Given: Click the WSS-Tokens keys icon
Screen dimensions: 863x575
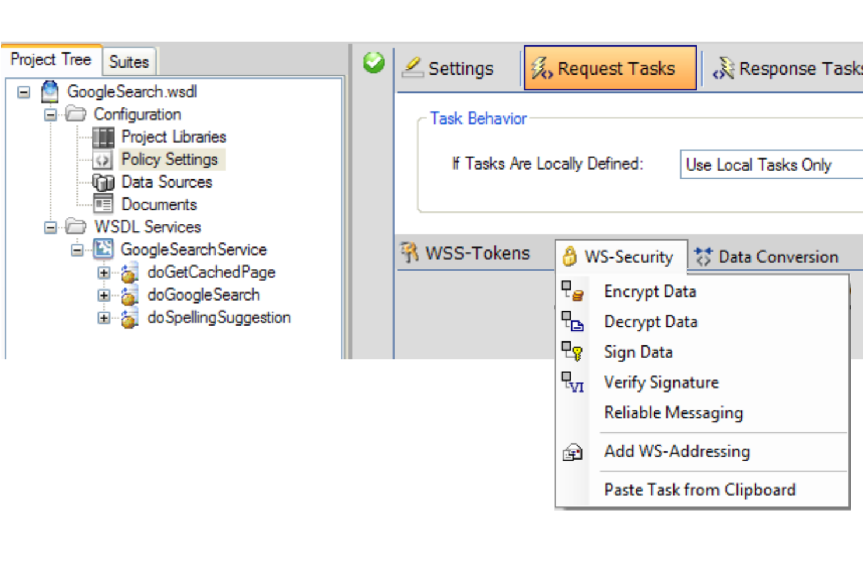Looking at the screenshot, I should (x=410, y=252).
